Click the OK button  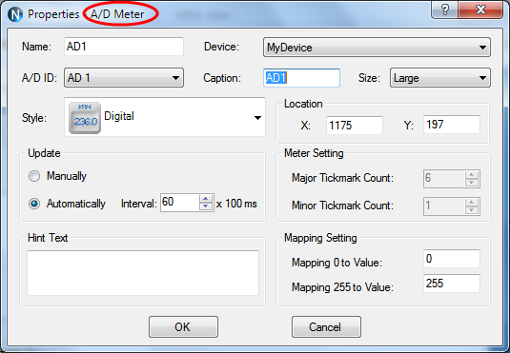click(x=183, y=326)
